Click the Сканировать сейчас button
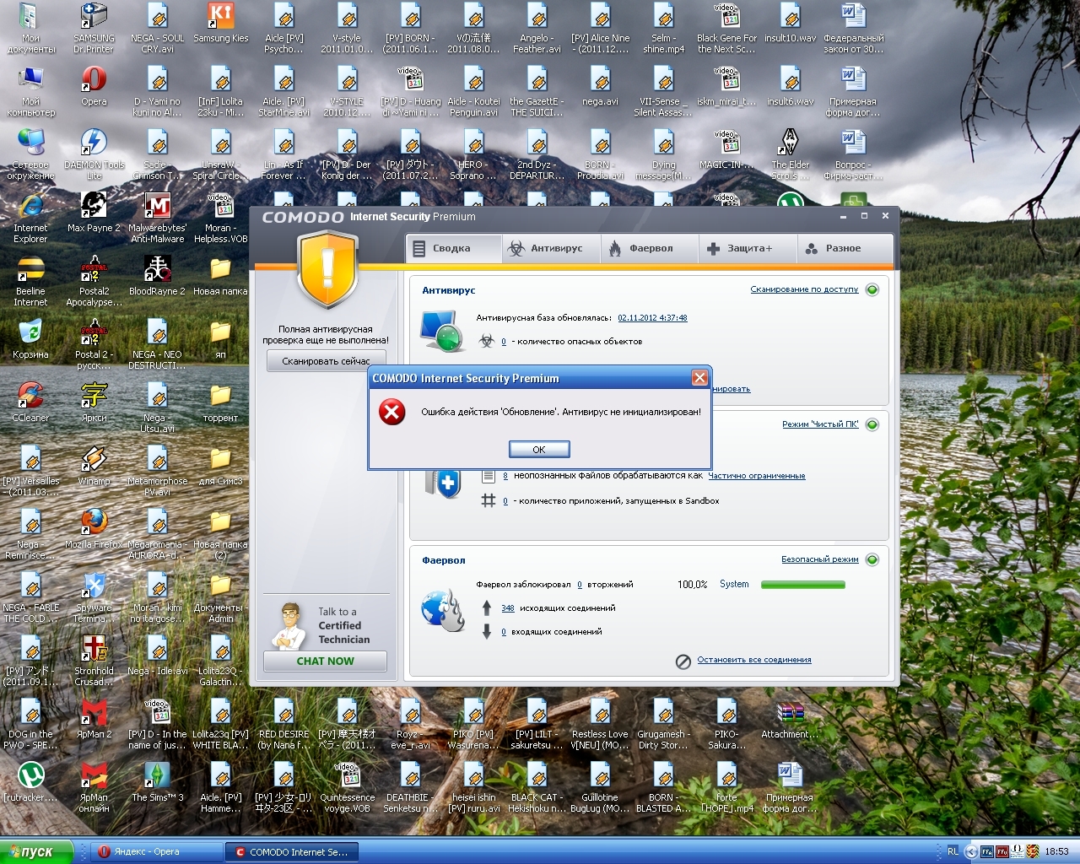 pyautogui.click(x=326, y=361)
